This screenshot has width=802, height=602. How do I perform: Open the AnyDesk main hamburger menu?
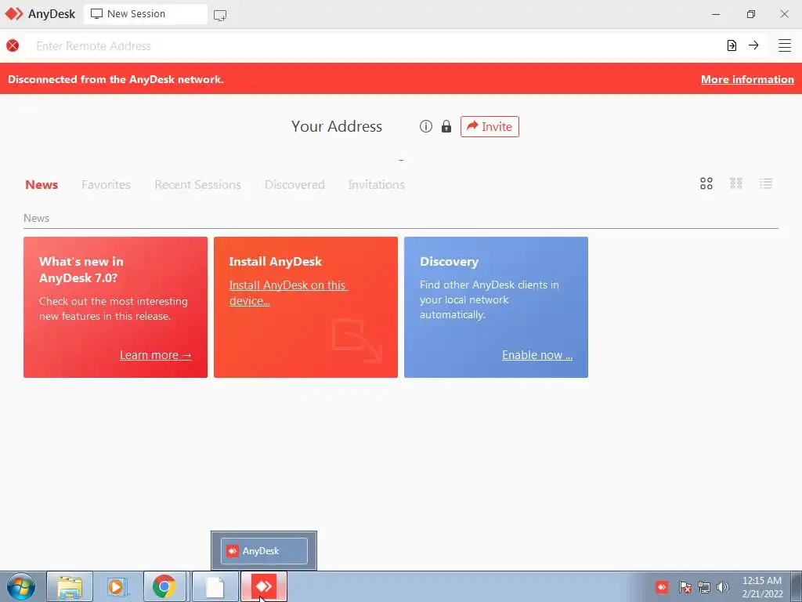coord(784,45)
